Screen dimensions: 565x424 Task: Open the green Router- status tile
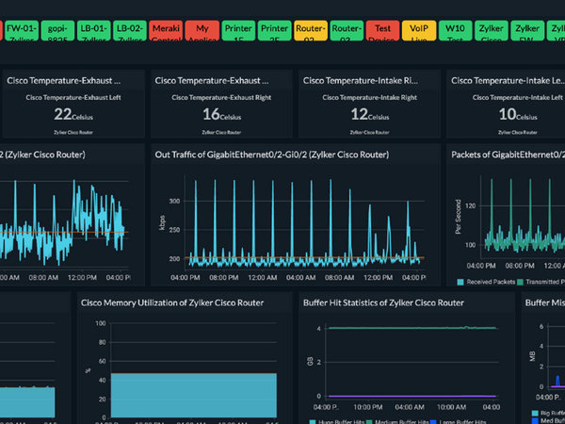point(347,31)
